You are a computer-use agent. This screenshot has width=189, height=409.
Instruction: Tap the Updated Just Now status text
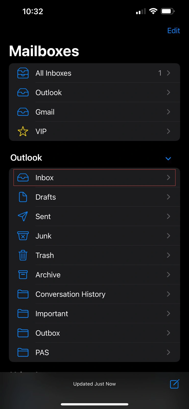click(94, 384)
